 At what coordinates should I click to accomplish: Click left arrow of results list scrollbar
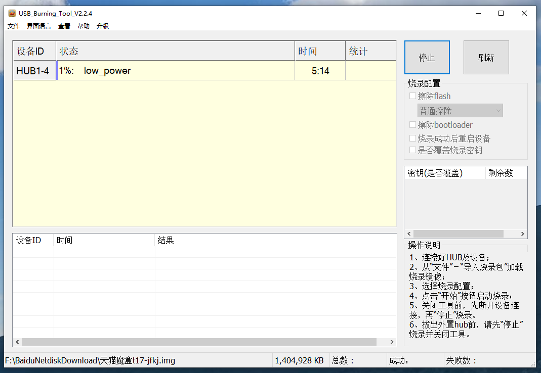coord(17,342)
